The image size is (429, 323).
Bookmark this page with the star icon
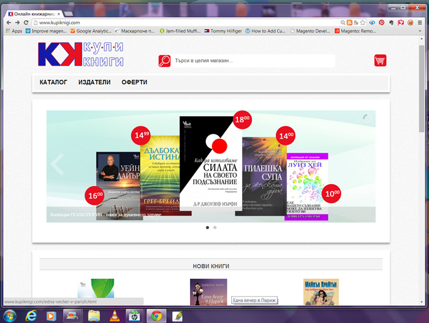point(363,23)
